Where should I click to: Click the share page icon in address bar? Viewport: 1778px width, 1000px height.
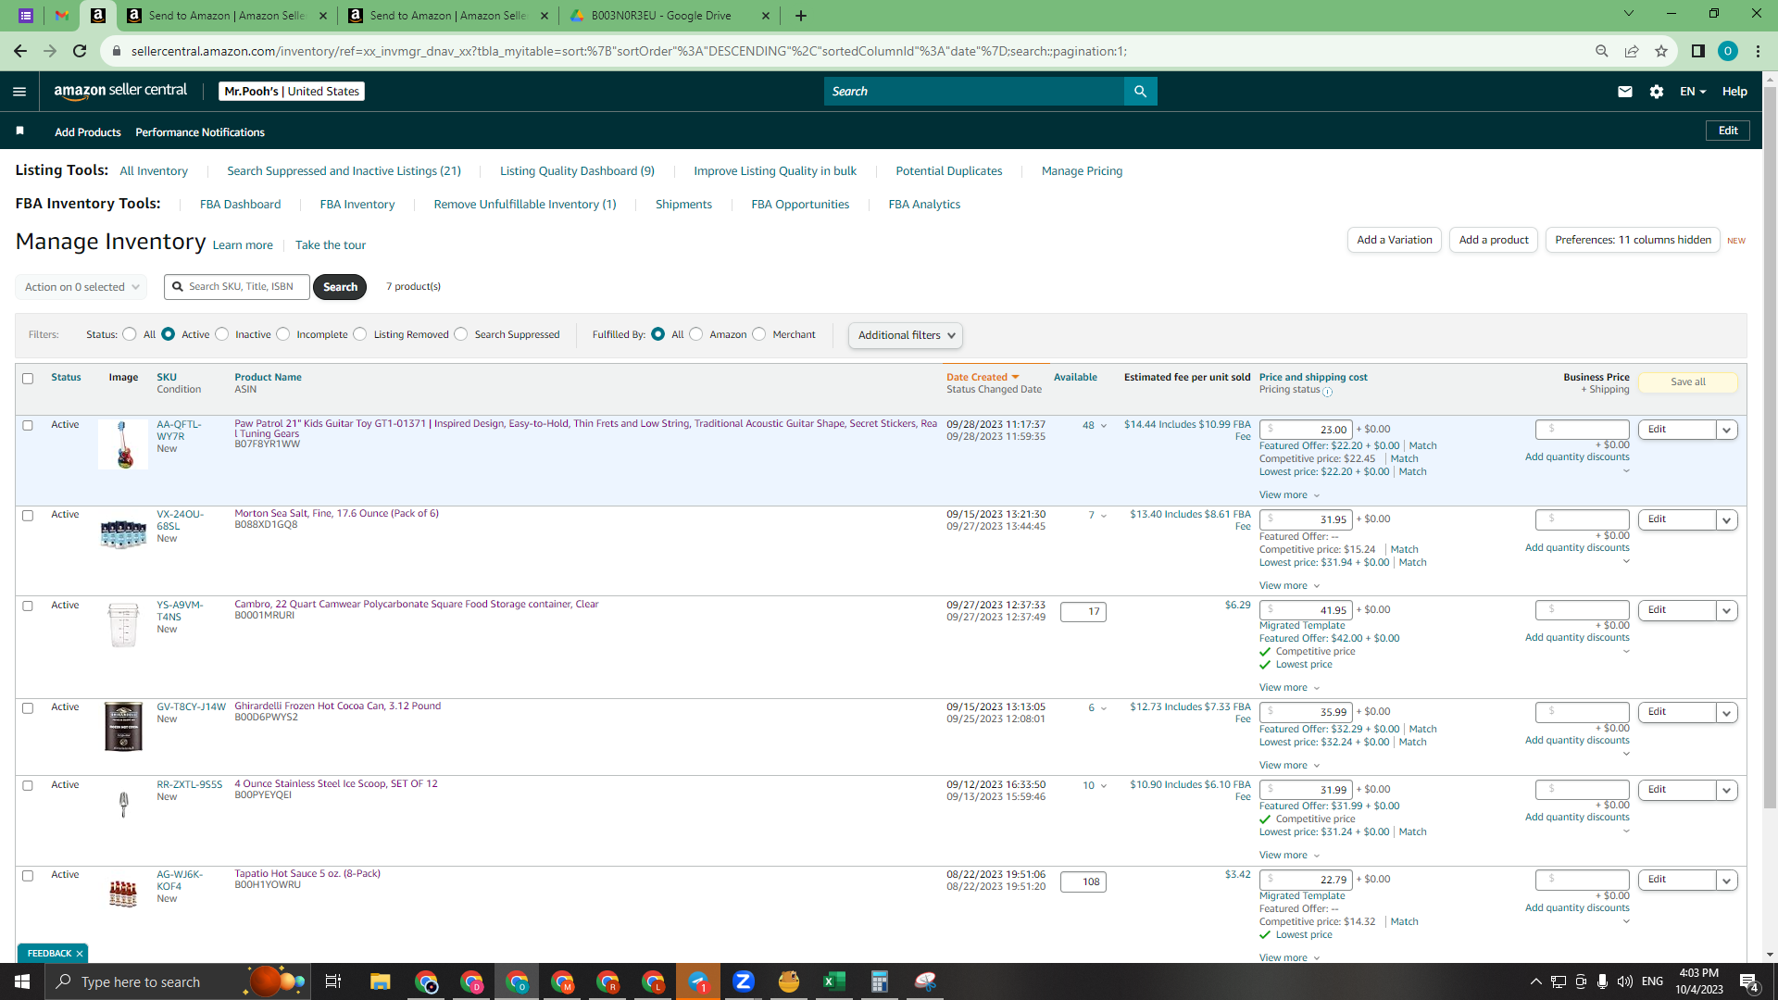(x=1632, y=51)
